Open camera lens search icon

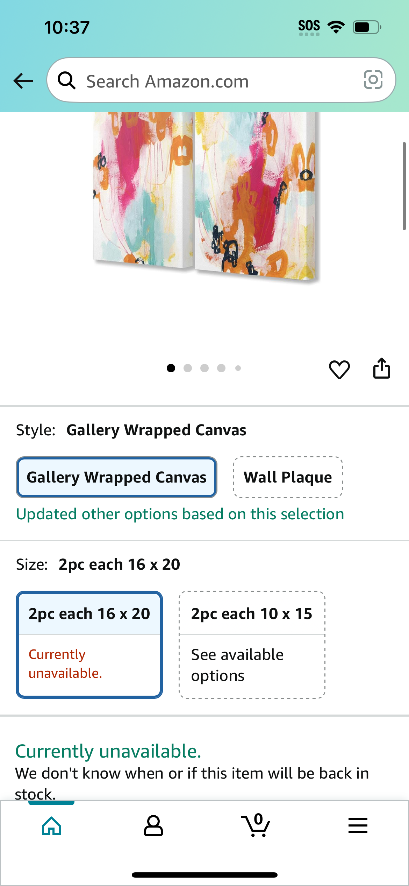pyautogui.click(x=373, y=80)
